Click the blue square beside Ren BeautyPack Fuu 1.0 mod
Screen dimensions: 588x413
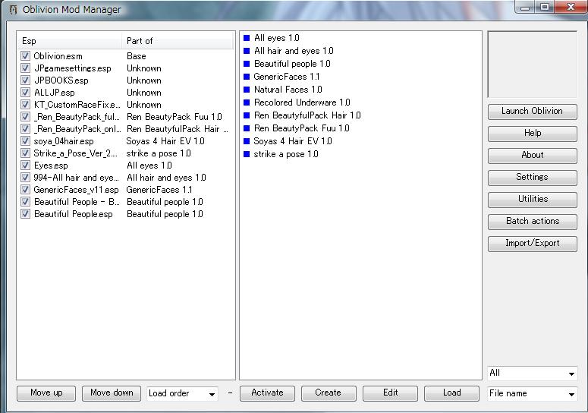point(247,128)
